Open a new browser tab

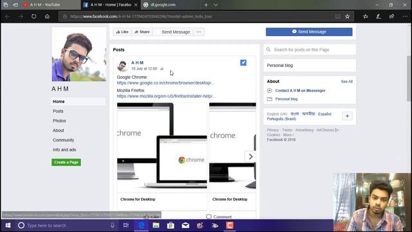(x=206, y=5)
